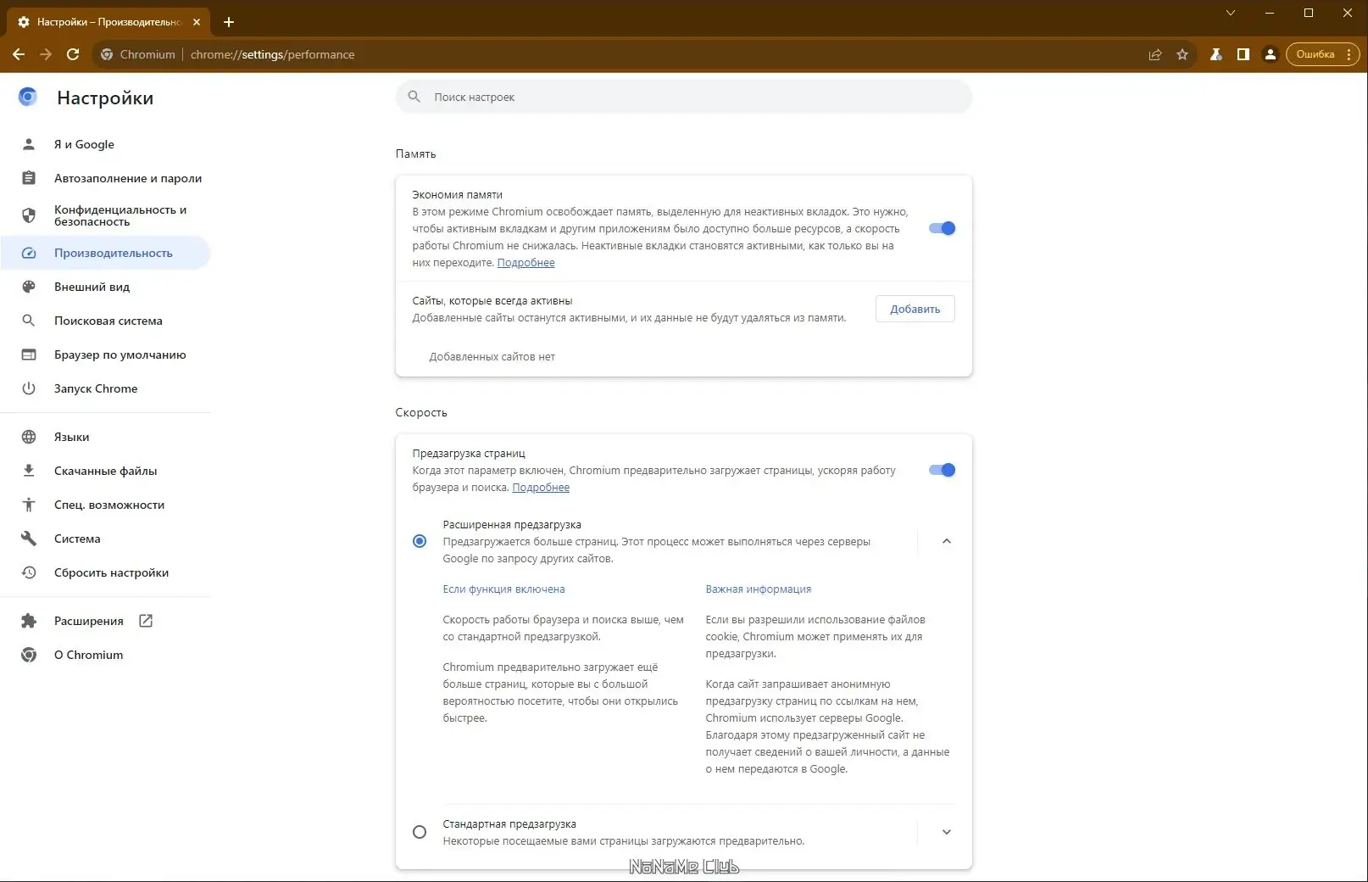Click the address bar URL

click(272, 54)
